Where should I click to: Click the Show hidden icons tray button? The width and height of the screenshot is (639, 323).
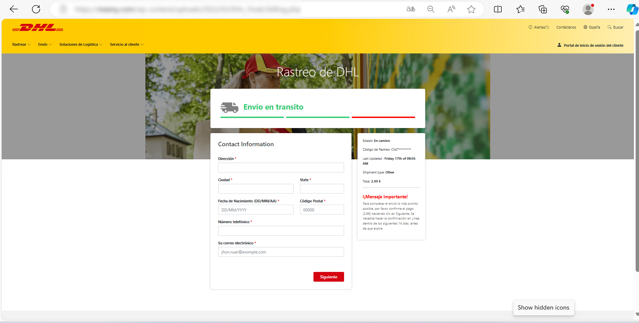coord(543,308)
